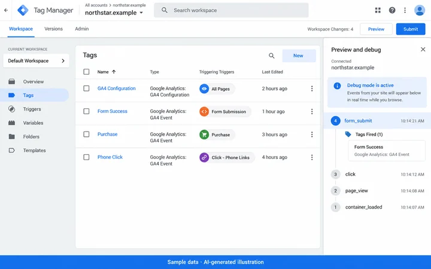Click the Form Submission trigger chip label
Screen dimensions: 431x269
pos(229,112)
